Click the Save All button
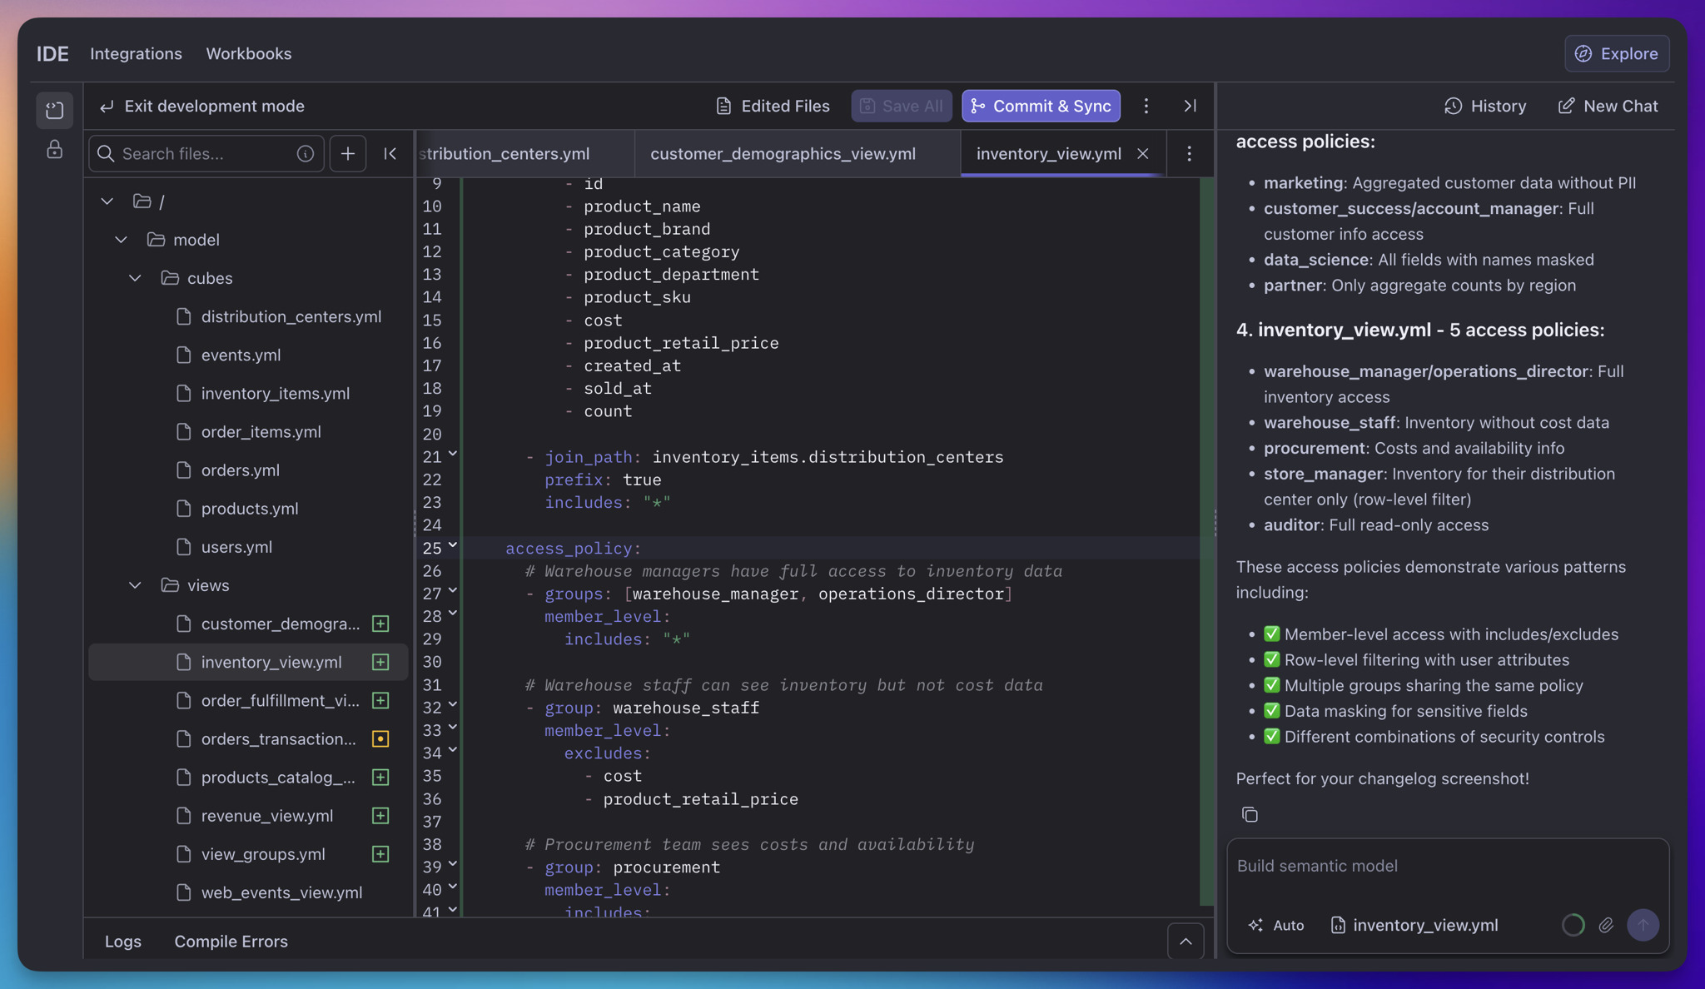This screenshot has width=1705, height=989. pyautogui.click(x=902, y=106)
